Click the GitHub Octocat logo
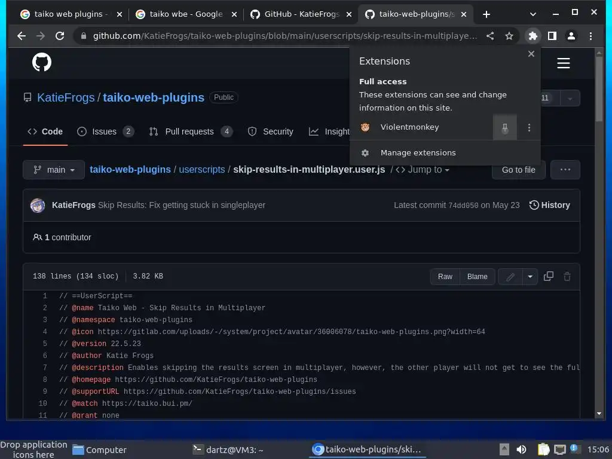The image size is (612, 459). tap(42, 62)
